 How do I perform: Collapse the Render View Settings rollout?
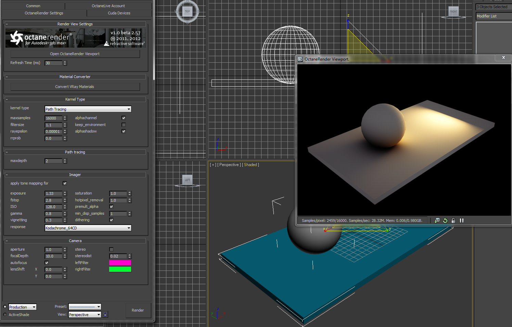click(75, 24)
